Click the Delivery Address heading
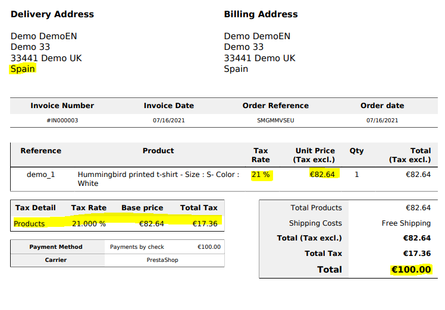 point(52,14)
